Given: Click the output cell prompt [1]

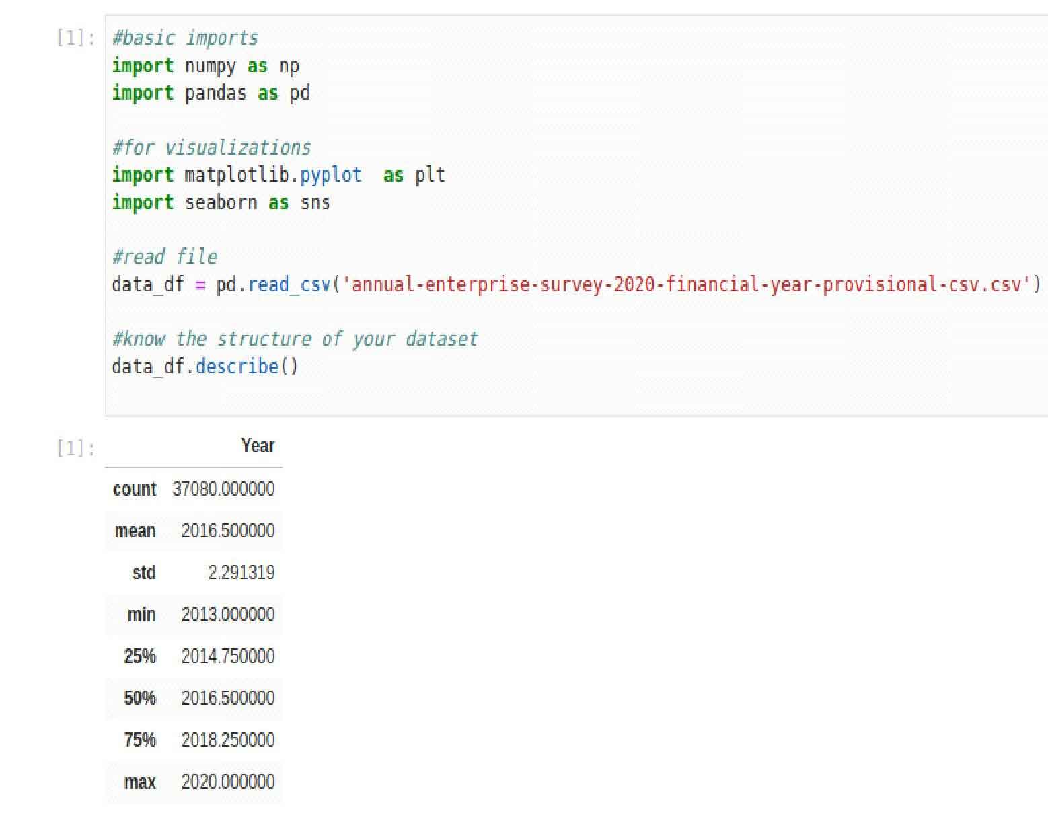Looking at the screenshot, I should [x=75, y=448].
